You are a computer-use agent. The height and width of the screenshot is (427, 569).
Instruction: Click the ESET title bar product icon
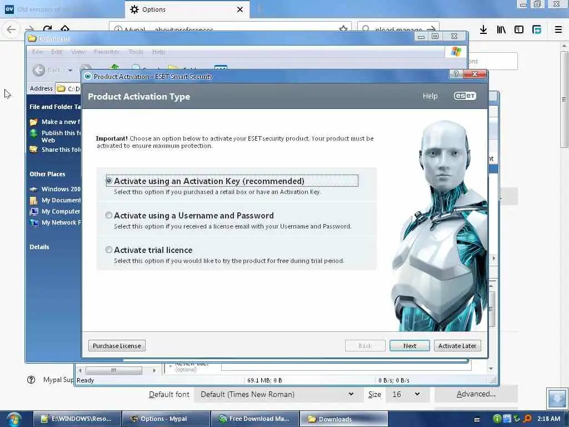tap(87, 76)
